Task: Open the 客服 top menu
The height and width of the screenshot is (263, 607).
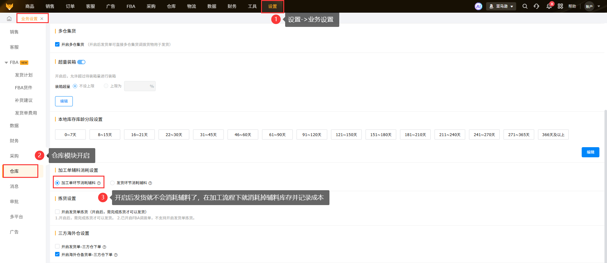Action: (91, 6)
